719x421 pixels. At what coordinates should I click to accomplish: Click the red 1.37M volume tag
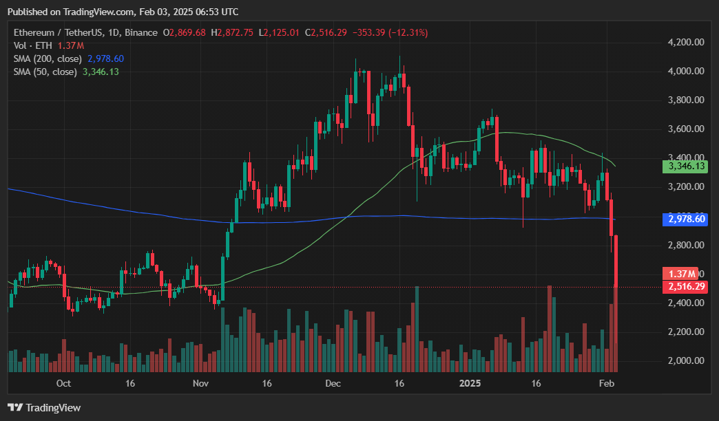click(x=679, y=274)
